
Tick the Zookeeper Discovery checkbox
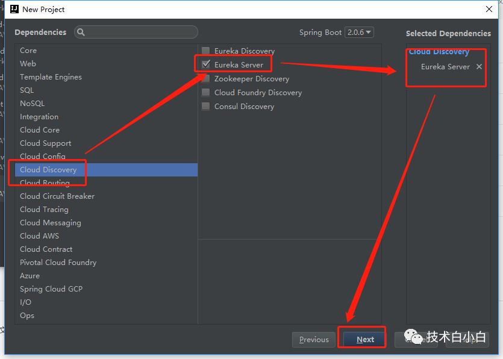[205, 78]
